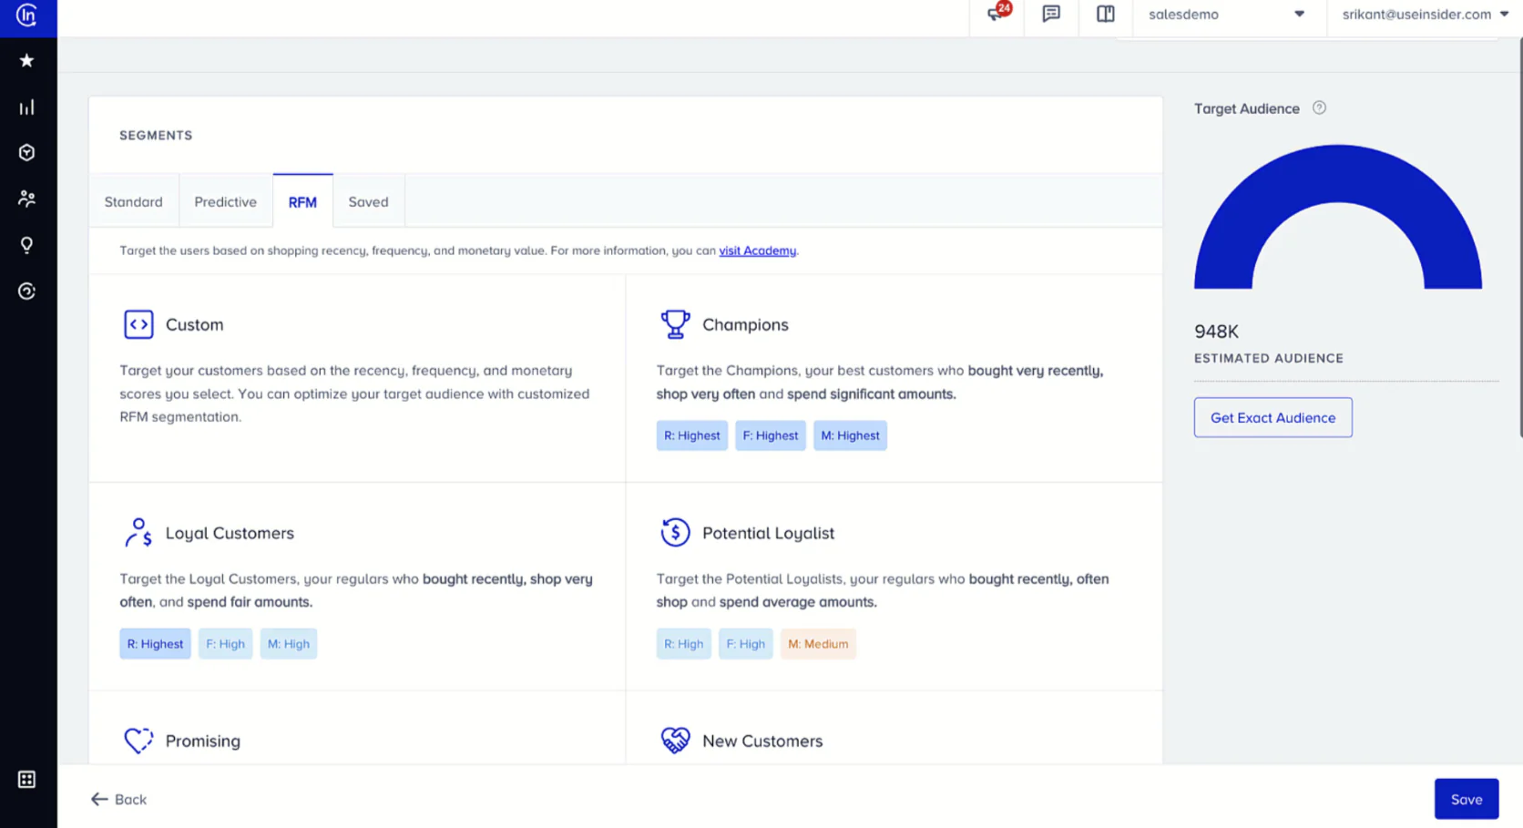Click the Get Exact Audience button
This screenshot has width=1523, height=828.
pyautogui.click(x=1273, y=418)
